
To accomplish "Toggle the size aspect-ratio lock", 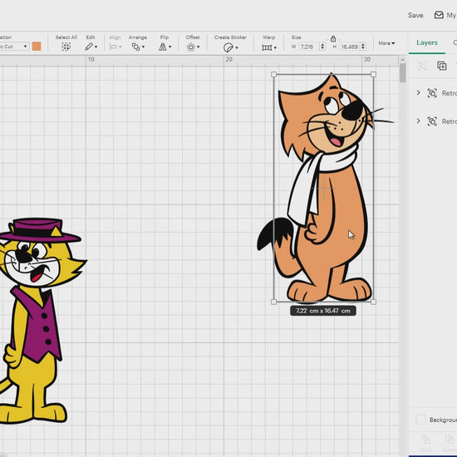I will tap(333, 38).
